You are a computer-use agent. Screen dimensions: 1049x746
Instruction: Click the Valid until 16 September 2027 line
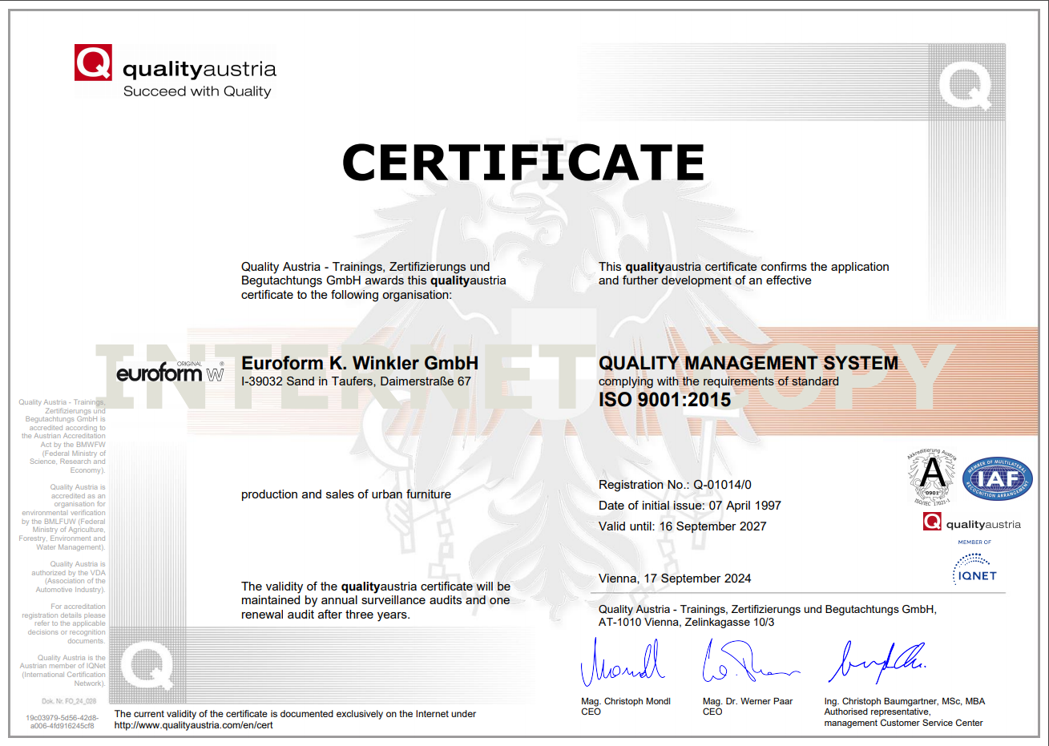point(682,526)
